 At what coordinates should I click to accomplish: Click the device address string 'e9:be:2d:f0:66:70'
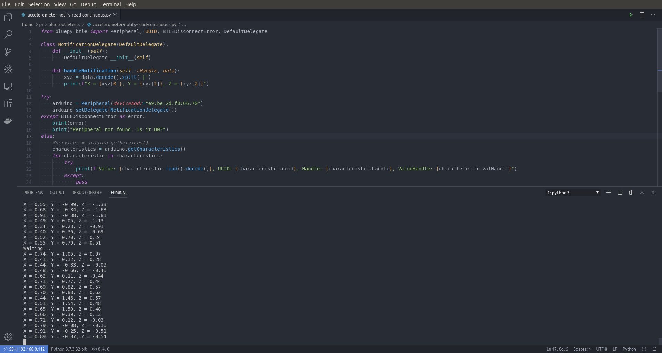[173, 103]
